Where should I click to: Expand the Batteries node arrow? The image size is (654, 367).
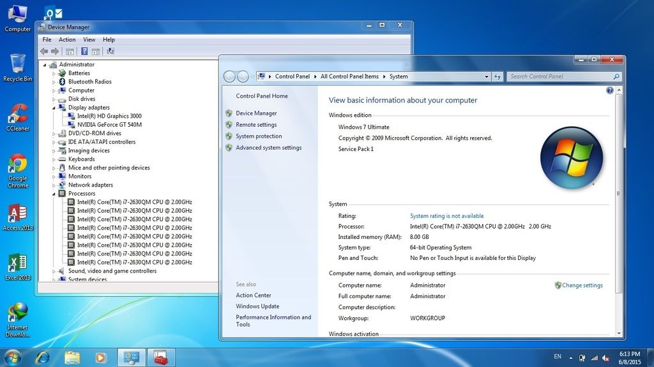click(54, 73)
